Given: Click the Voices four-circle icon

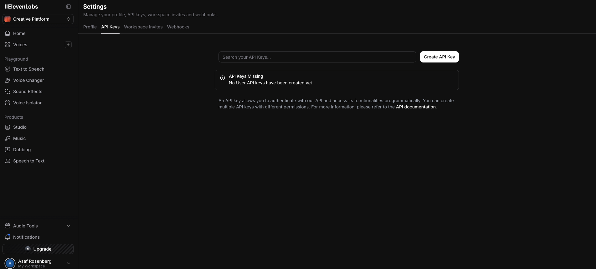Looking at the screenshot, I should coord(8,45).
